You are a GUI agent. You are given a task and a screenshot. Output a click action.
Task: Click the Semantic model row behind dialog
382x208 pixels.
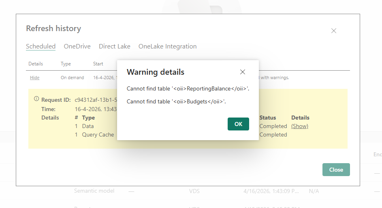point(94,191)
